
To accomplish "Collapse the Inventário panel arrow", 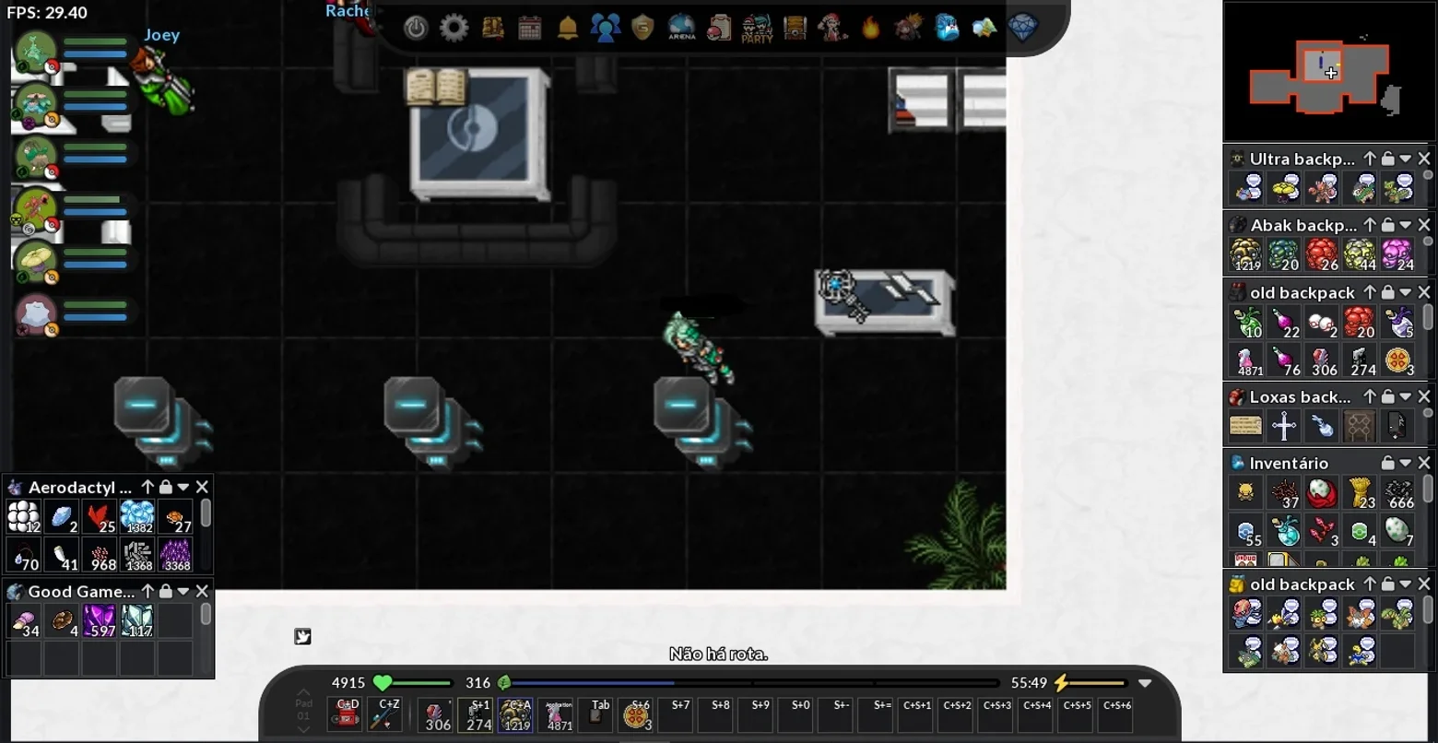I will tap(1406, 463).
